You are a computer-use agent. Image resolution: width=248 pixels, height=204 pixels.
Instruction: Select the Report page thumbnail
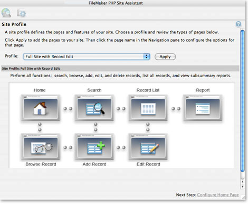203,108
